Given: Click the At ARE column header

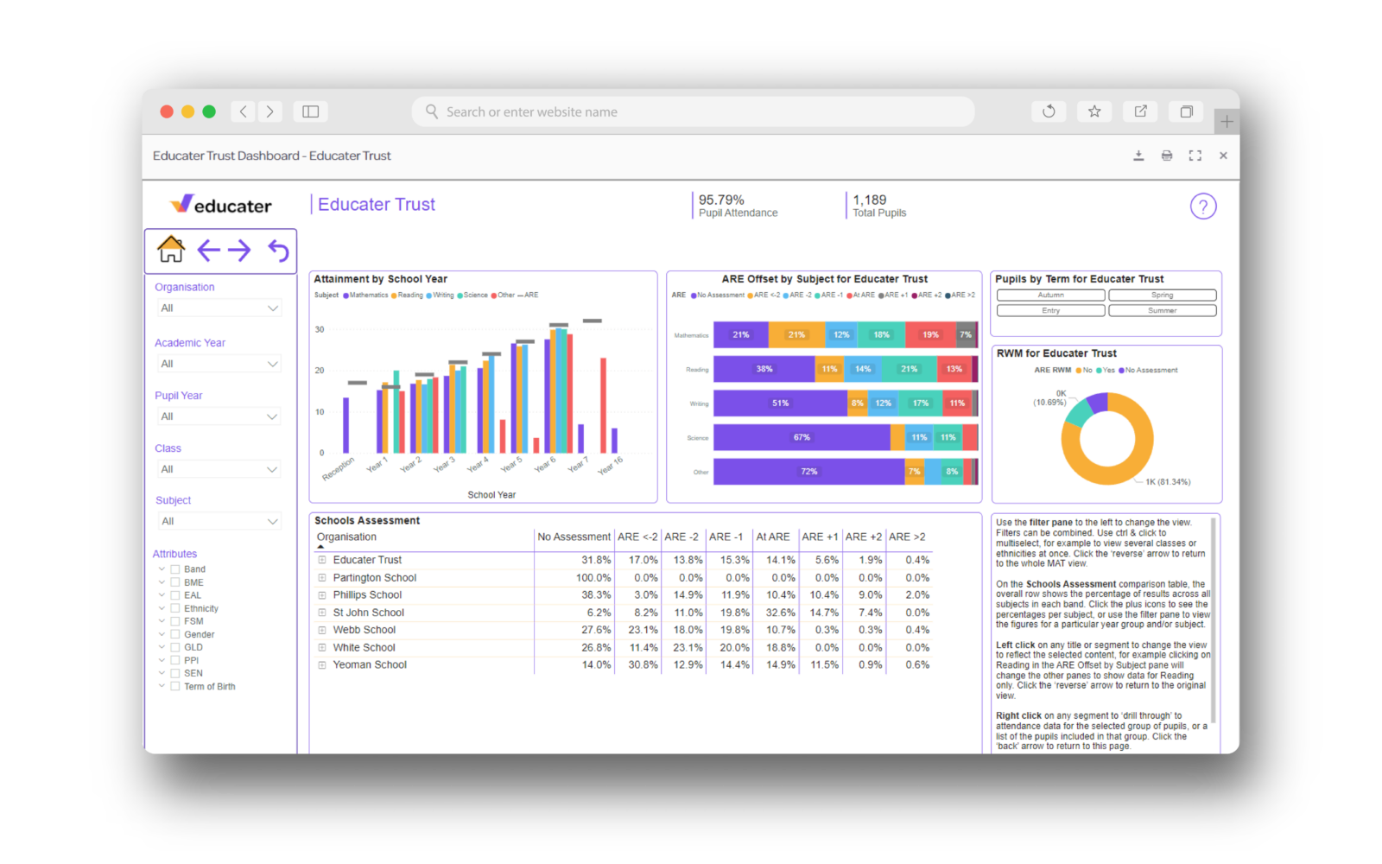Looking at the screenshot, I should click(773, 537).
